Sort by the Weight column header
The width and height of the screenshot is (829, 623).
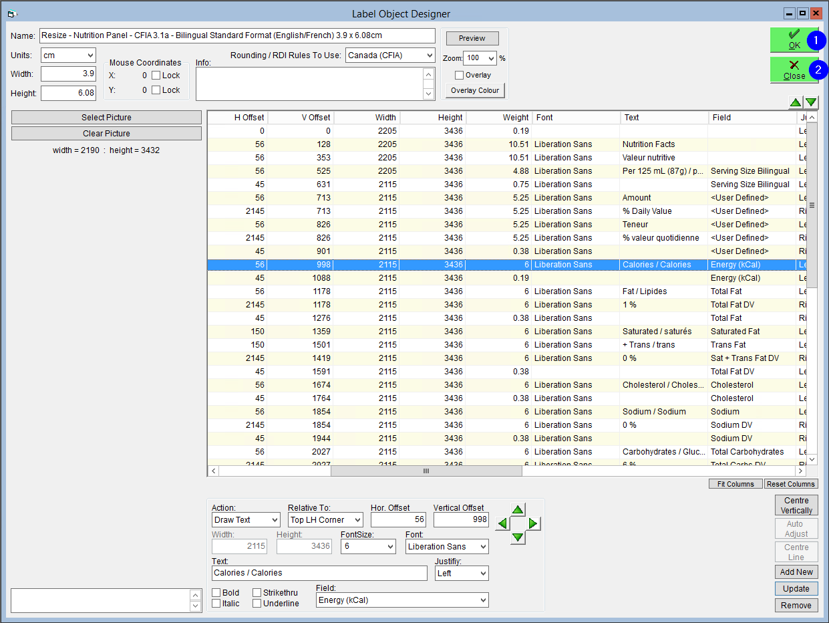(499, 118)
